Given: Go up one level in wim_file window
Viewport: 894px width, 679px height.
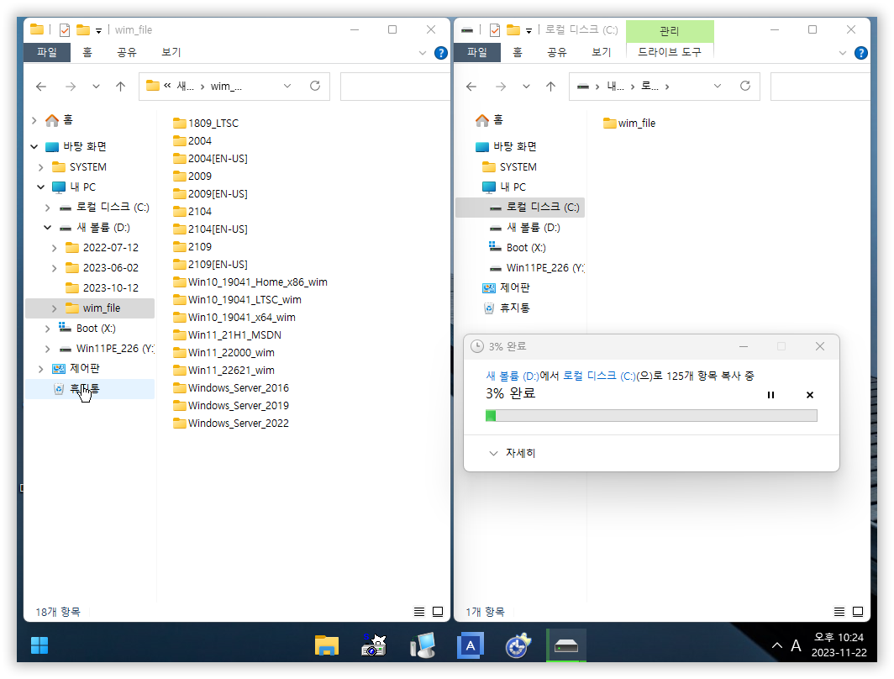Looking at the screenshot, I should point(120,87).
